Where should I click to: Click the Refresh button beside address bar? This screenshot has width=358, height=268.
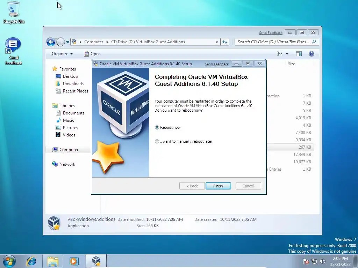(225, 42)
